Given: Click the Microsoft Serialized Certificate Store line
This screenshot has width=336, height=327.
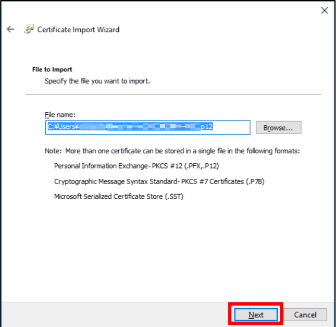Looking at the screenshot, I should point(118,197).
